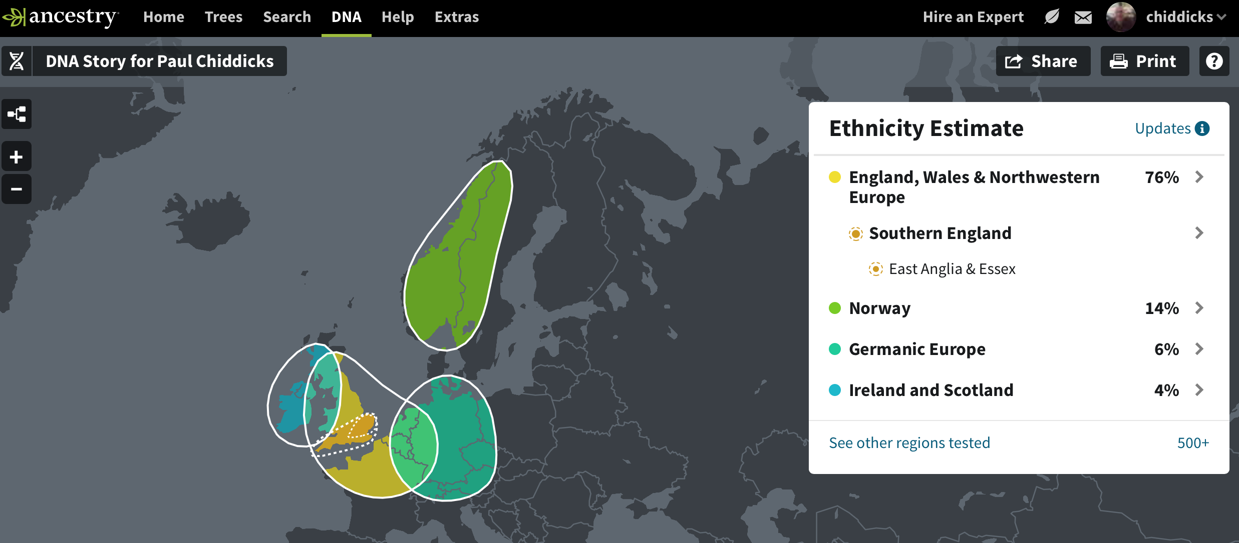
Task: Expand the Southern England chevron
Action: [x=1199, y=232]
